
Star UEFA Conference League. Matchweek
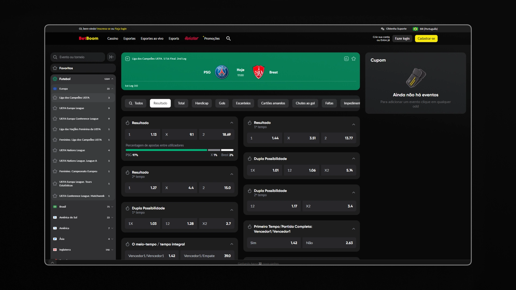coord(55,196)
